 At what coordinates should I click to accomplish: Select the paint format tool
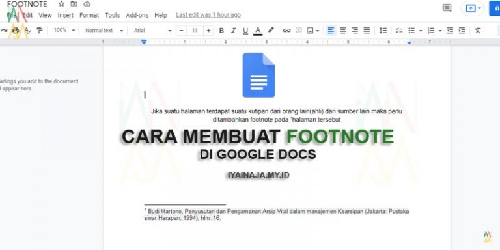coord(40,31)
